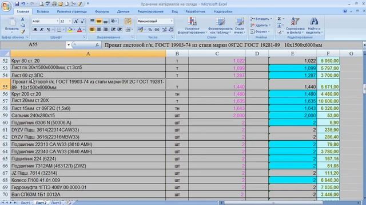Toggle center horizontal alignment
The width and height of the screenshot is (366, 205).
coord(99,30)
